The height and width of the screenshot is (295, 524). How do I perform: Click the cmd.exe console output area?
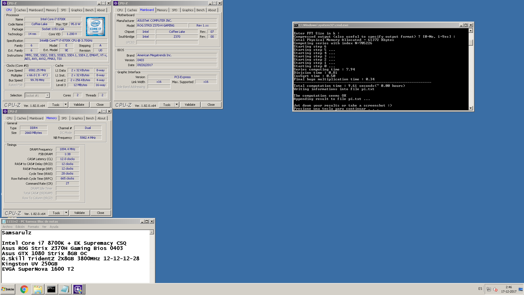pyautogui.click(x=381, y=69)
